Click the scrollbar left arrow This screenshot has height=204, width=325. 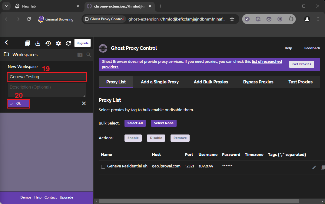pyautogui.click(x=97, y=201)
